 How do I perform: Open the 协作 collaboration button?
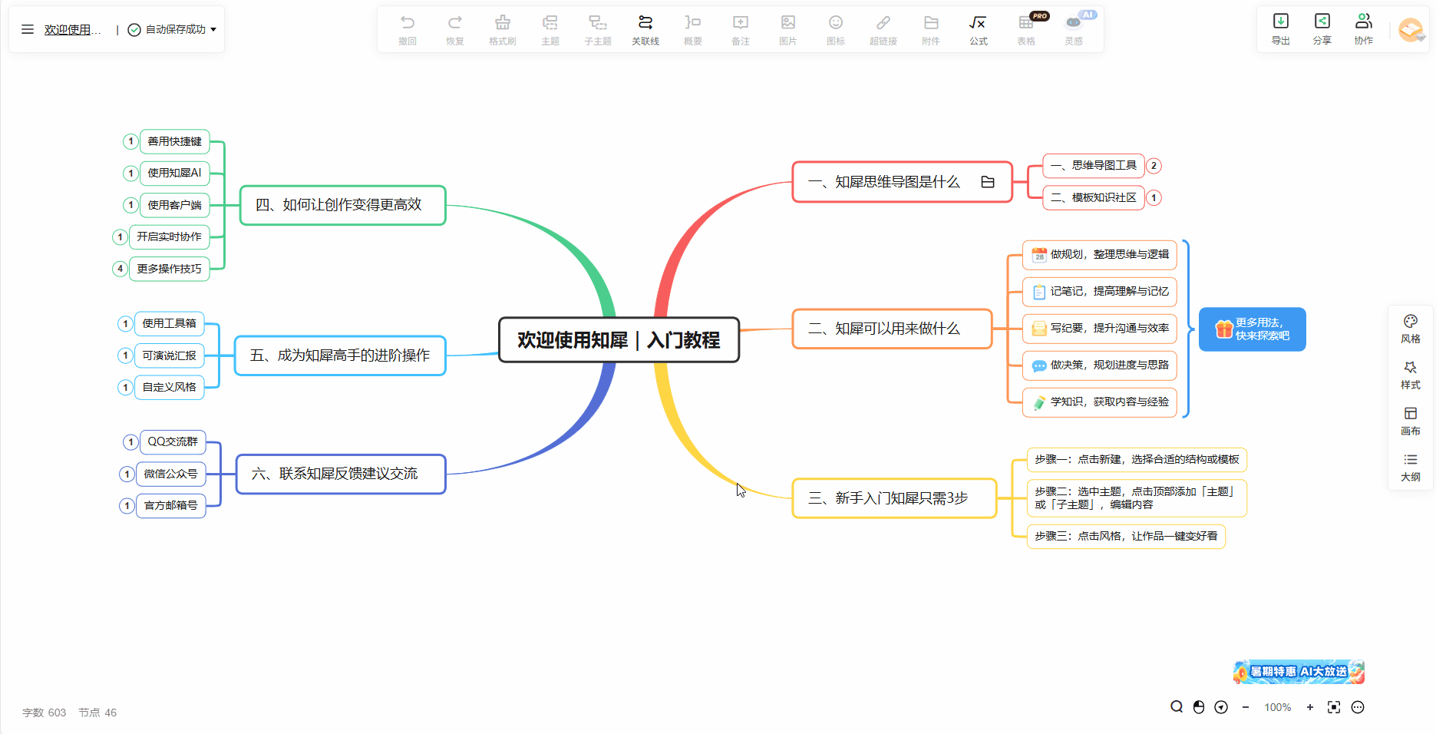point(1364,29)
